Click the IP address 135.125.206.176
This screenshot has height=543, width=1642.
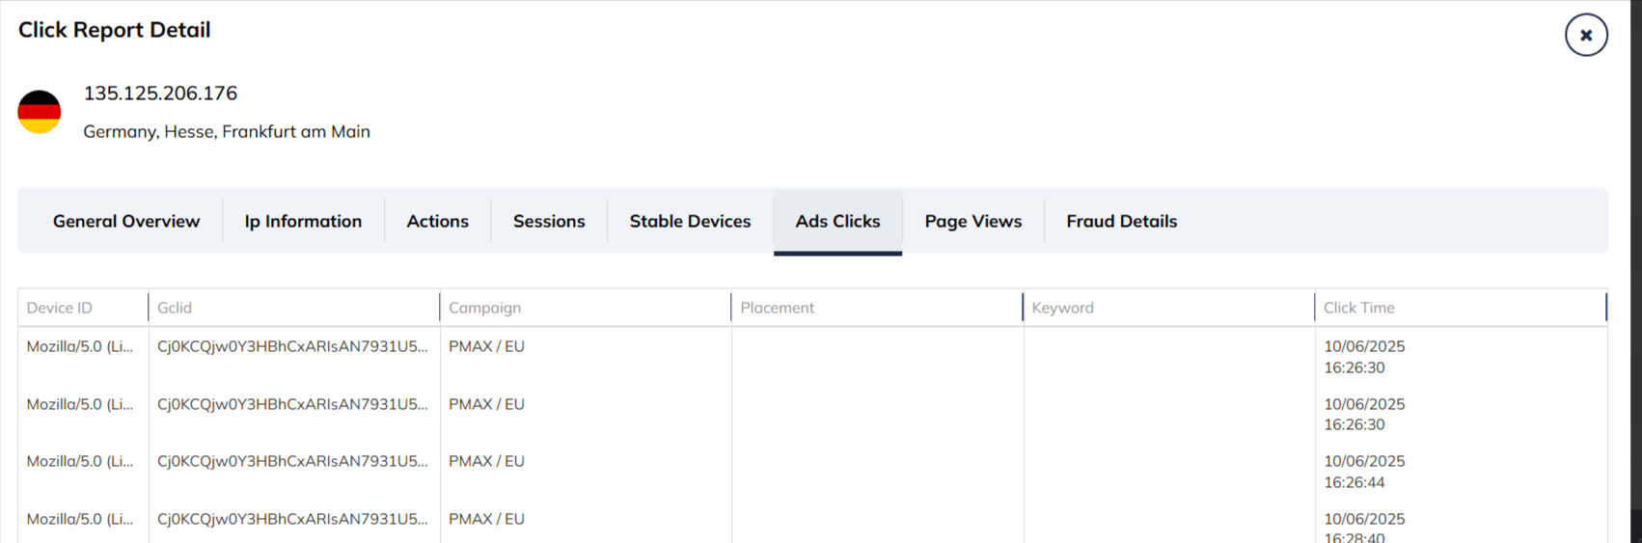(160, 94)
